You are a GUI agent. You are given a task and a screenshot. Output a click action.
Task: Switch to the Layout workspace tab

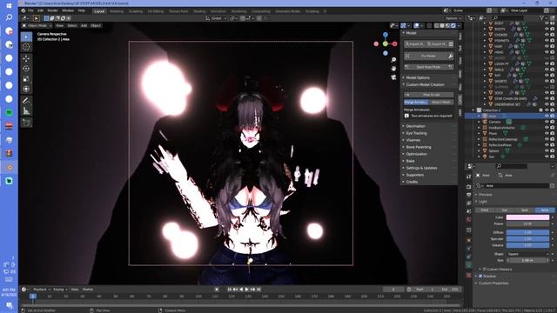(x=99, y=11)
